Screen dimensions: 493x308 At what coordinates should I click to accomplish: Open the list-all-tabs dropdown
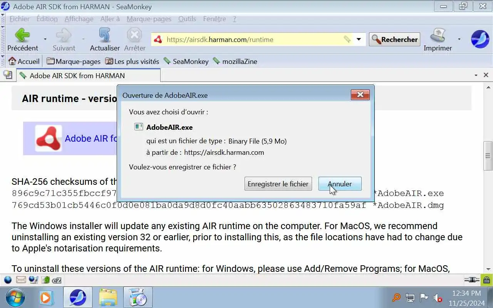point(476,75)
